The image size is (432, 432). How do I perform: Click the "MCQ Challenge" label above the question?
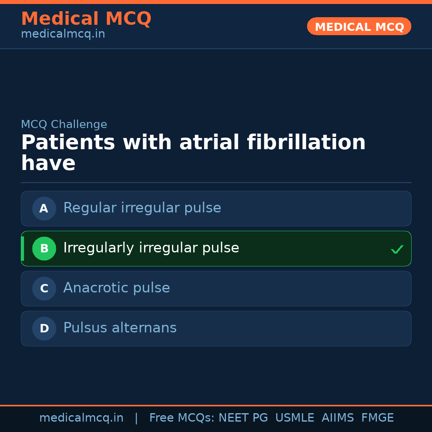click(64, 124)
